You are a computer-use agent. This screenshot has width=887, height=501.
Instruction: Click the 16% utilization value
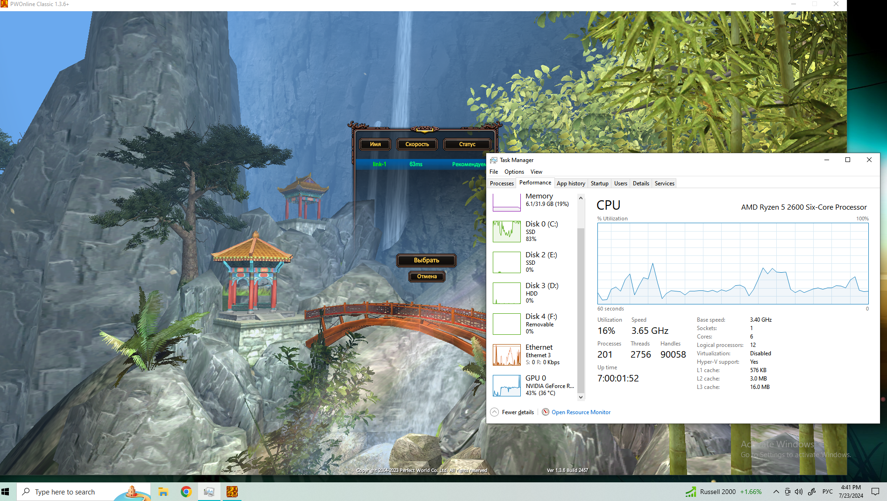[x=606, y=331]
